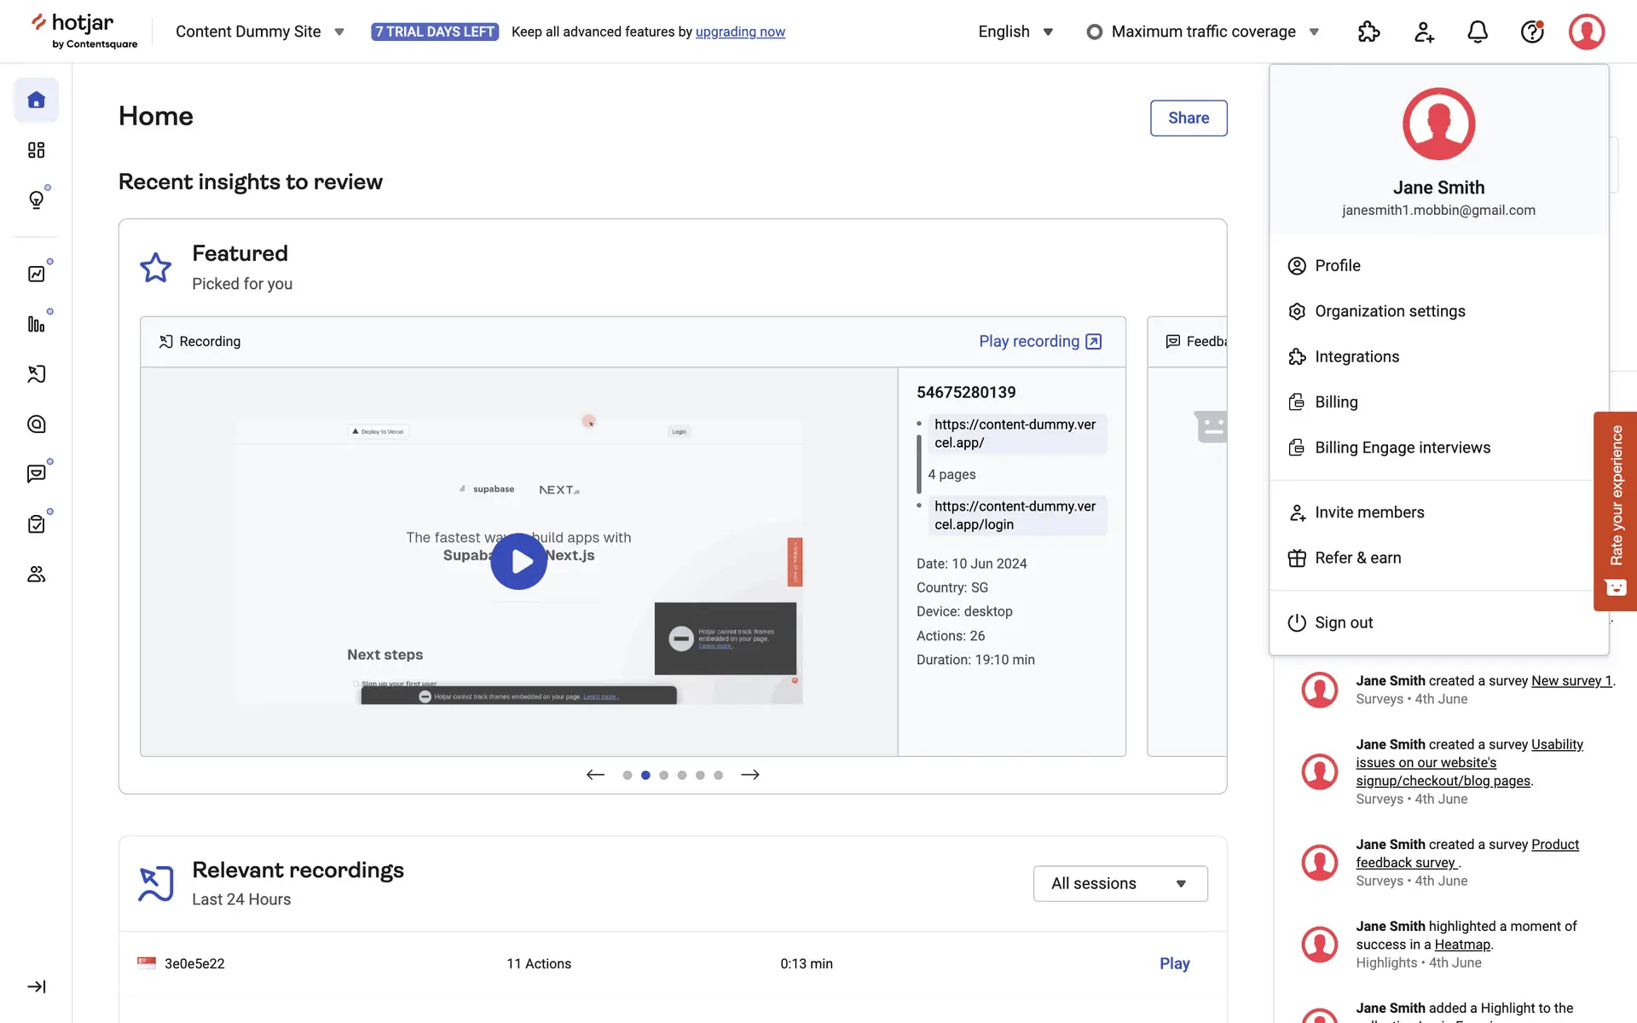
Task: Open the bar chart Funnels sidebar icon
Action: click(x=36, y=324)
